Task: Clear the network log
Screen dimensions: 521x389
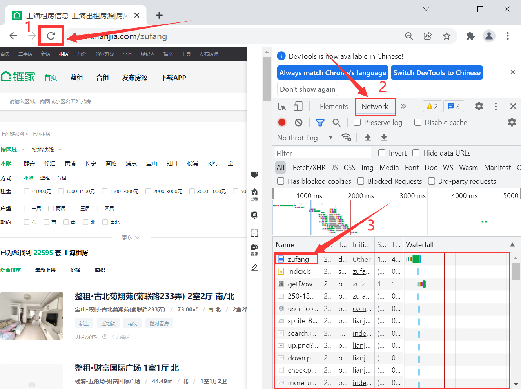Action: tap(299, 123)
